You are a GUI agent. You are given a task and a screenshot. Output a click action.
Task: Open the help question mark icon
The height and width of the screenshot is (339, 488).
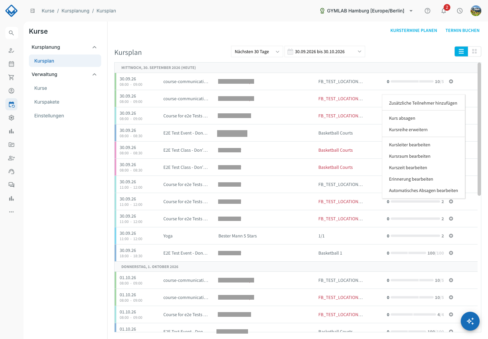[428, 11]
